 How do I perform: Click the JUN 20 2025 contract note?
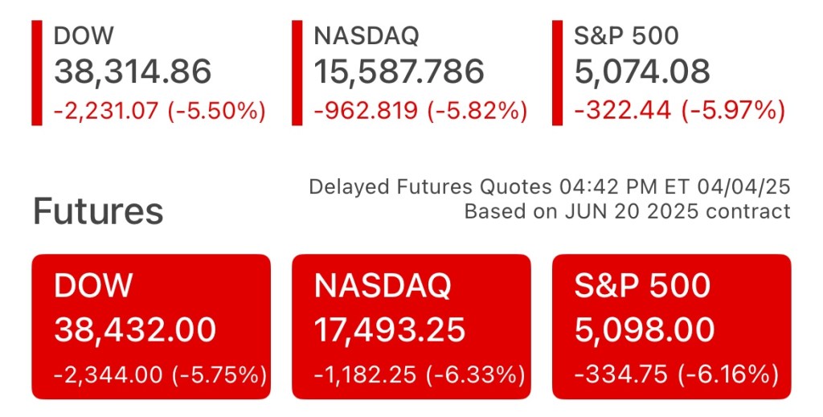(627, 212)
